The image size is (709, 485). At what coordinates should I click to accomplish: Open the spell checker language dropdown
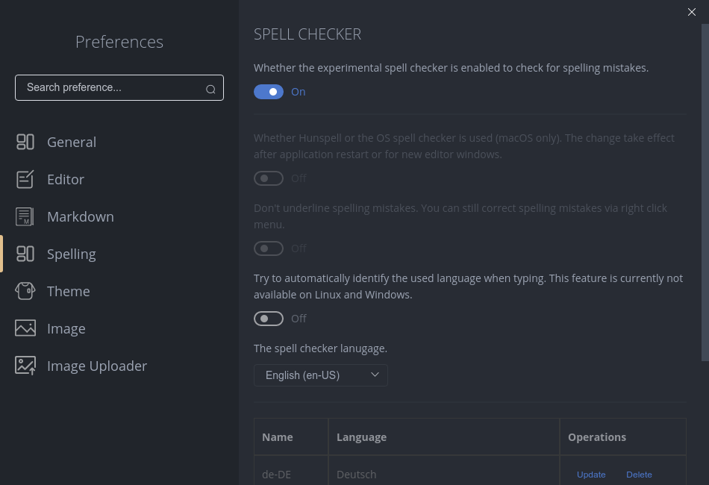tap(320, 375)
